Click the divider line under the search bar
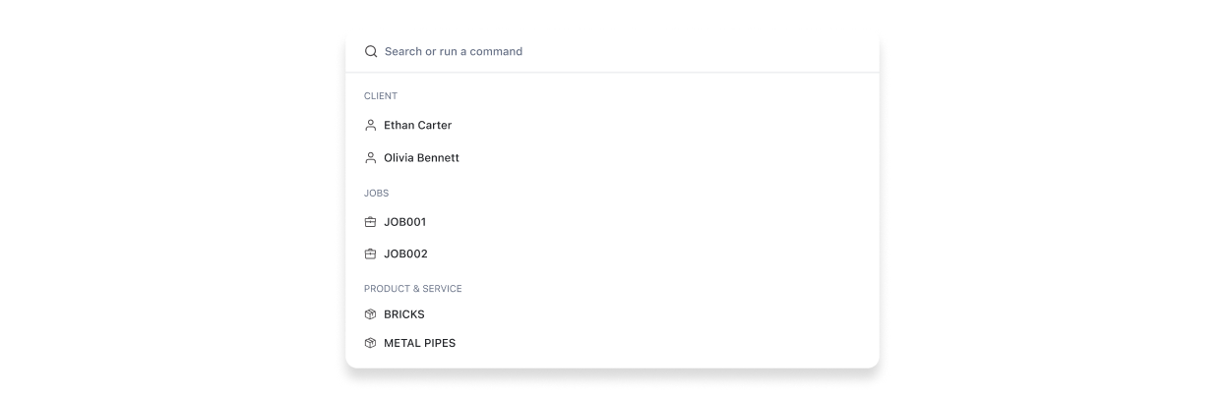 [x=612, y=72]
